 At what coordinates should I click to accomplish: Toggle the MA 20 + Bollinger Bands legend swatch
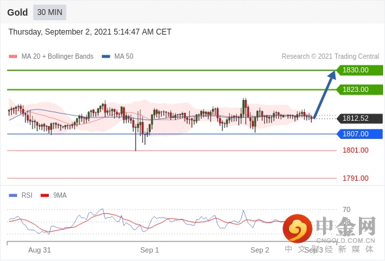point(13,57)
